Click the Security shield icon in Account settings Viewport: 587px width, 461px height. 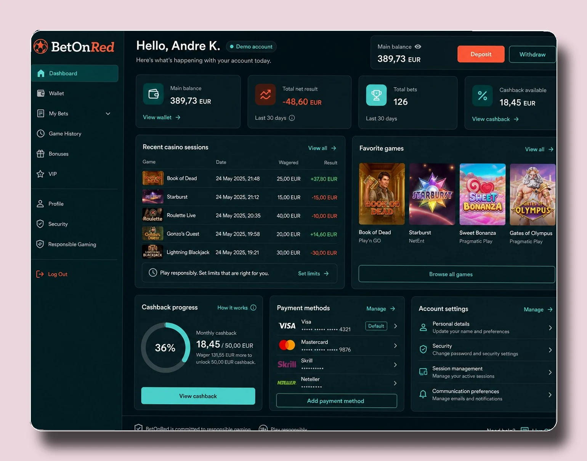click(x=423, y=349)
